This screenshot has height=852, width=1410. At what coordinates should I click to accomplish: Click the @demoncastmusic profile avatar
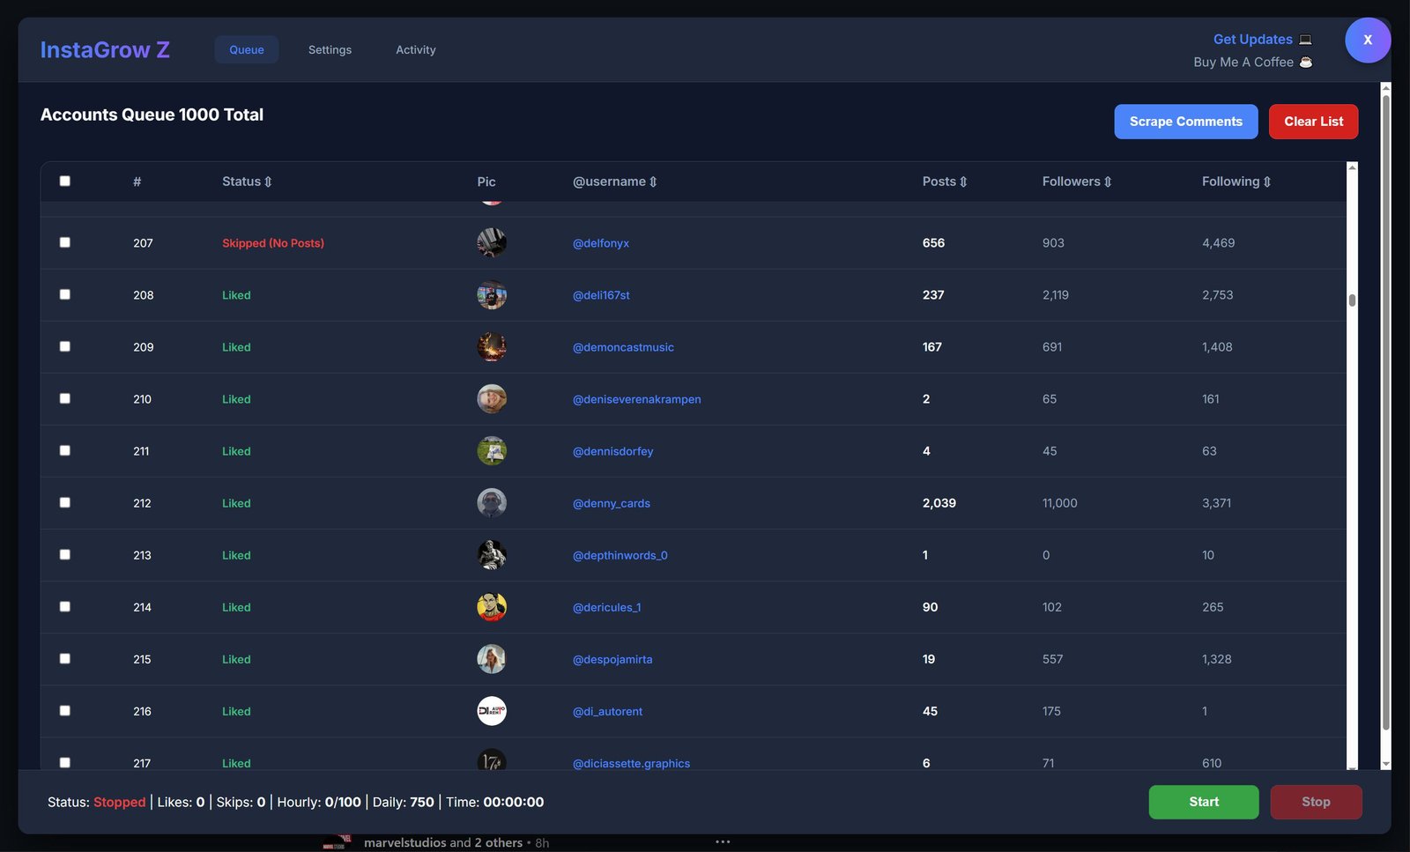[491, 347]
